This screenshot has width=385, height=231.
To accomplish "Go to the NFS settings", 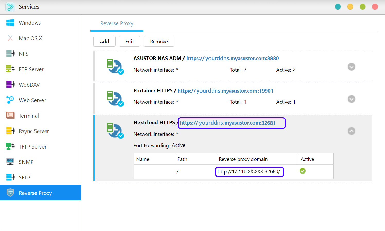I will (41, 54).
